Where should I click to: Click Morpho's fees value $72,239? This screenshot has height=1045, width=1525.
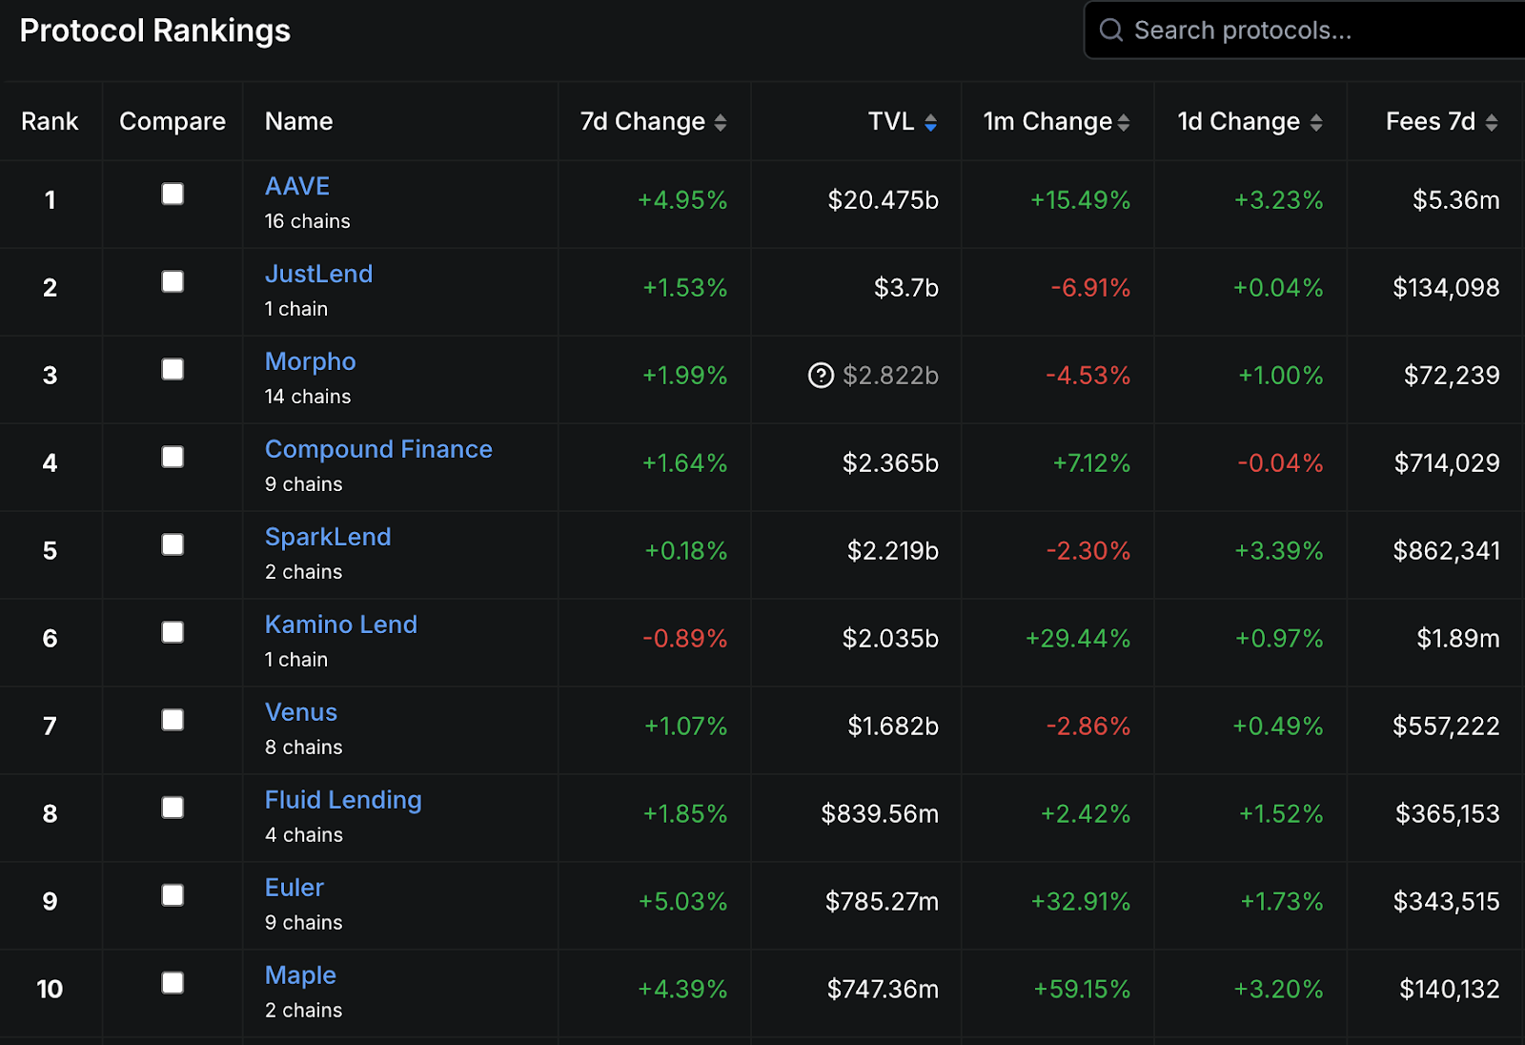[1452, 376]
